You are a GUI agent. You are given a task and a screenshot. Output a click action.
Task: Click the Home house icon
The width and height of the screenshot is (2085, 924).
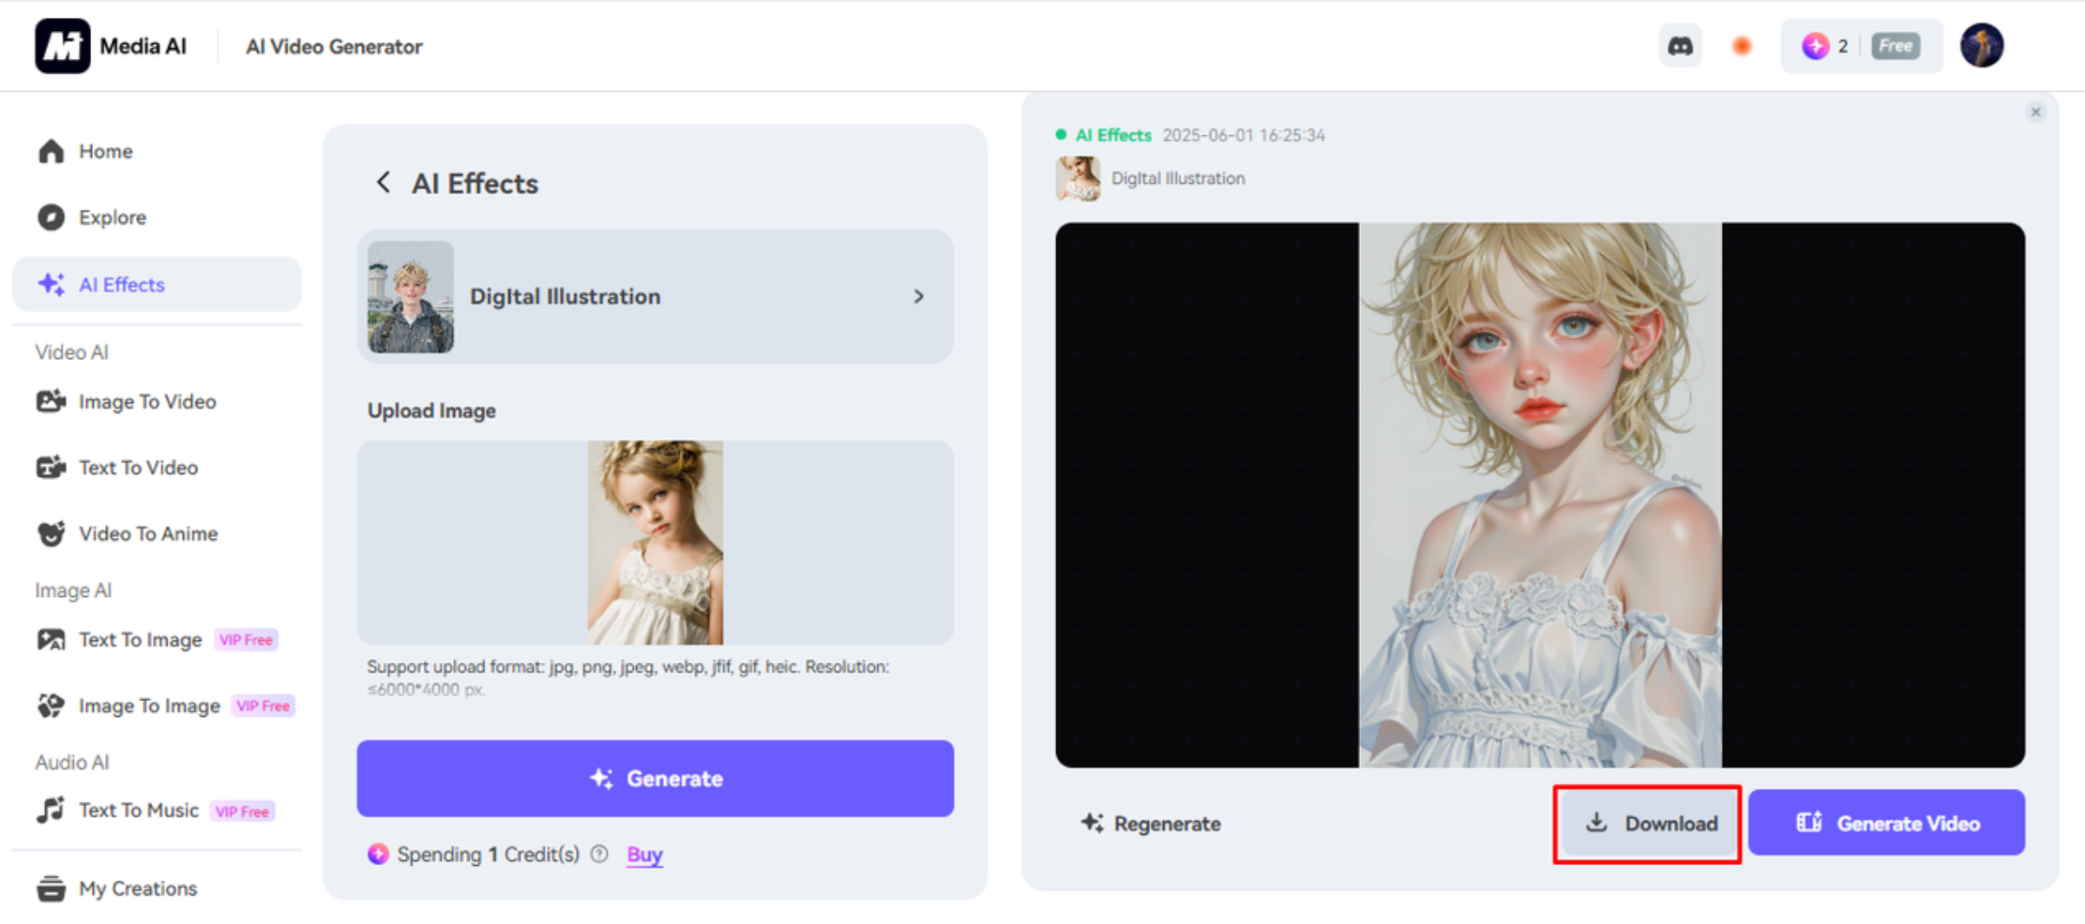(52, 151)
